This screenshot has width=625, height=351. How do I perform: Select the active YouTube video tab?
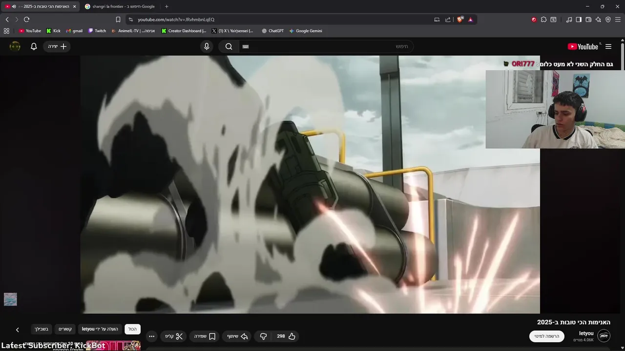[41, 6]
